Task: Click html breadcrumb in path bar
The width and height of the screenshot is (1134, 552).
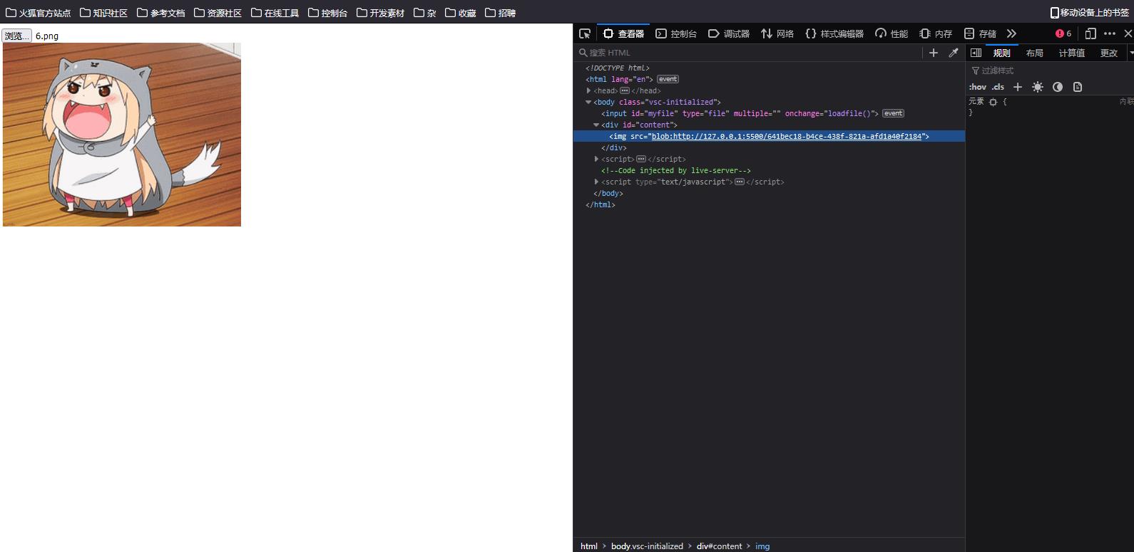Action: pos(589,546)
